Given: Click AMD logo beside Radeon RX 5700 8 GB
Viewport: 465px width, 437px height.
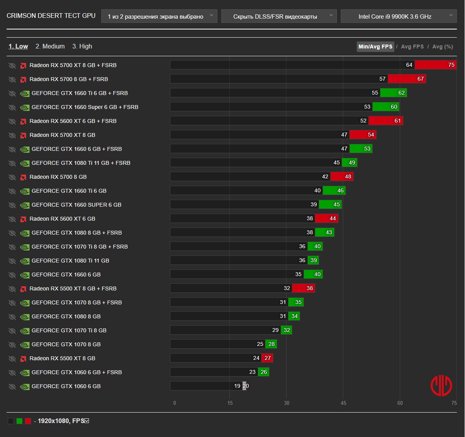Looking at the screenshot, I should point(23,177).
